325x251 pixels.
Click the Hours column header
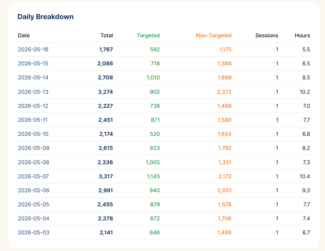point(302,35)
